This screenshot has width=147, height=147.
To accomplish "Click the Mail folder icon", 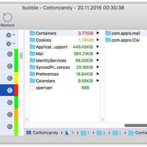I will [x=32, y=54].
